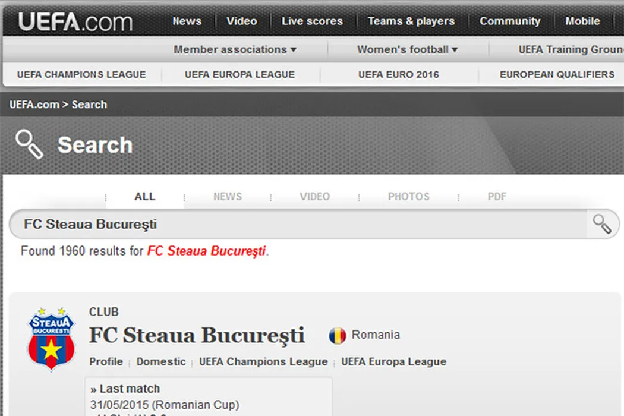Open the Video section in top navigation
Screen dimensions: 624x416
(242, 21)
